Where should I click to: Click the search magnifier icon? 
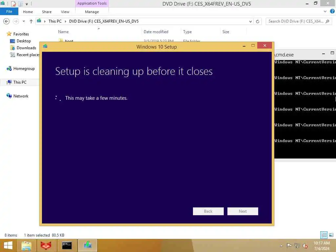327,21
